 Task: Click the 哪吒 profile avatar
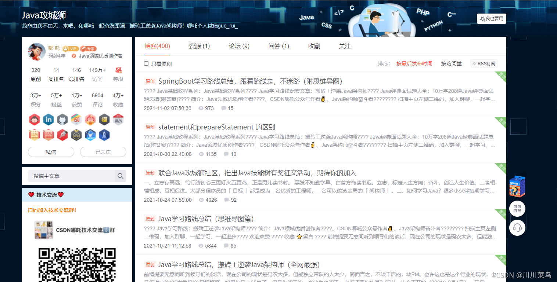point(37,52)
